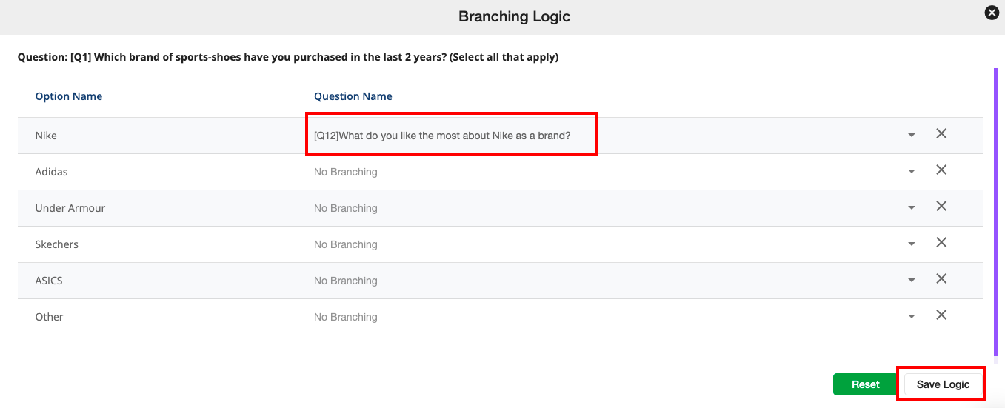This screenshot has height=408, width=1005.
Task: Expand the Skechers branching dropdown arrow
Action: point(912,244)
